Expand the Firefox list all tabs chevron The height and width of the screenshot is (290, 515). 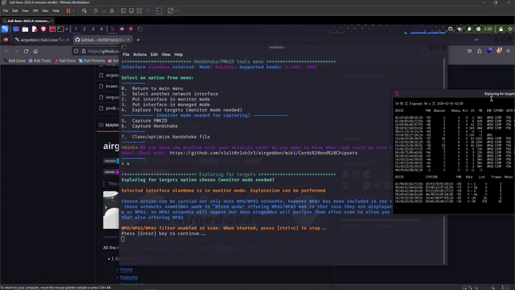(x=476, y=39)
